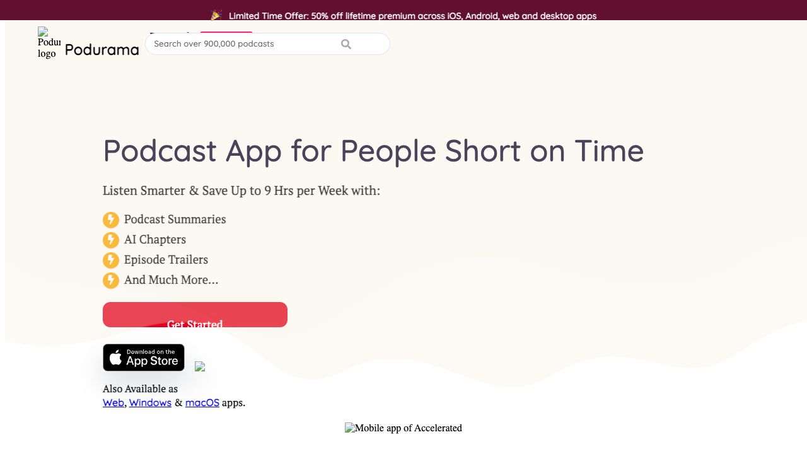Click the Podurama logo image
807x454 pixels.
pyautogui.click(x=49, y=43)
